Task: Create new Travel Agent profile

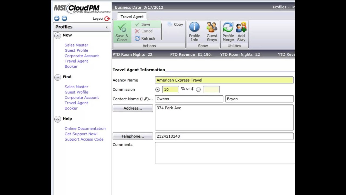Action: click(x=76, y=61)
